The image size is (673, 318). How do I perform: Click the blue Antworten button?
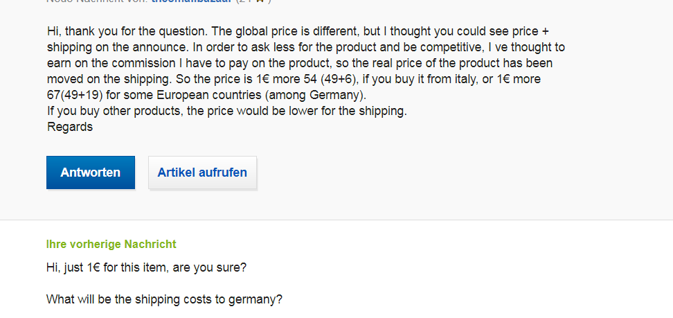click(90, 173)
